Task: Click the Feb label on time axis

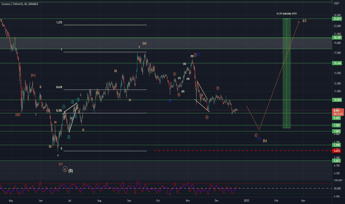Action: (x=276, y=201)
